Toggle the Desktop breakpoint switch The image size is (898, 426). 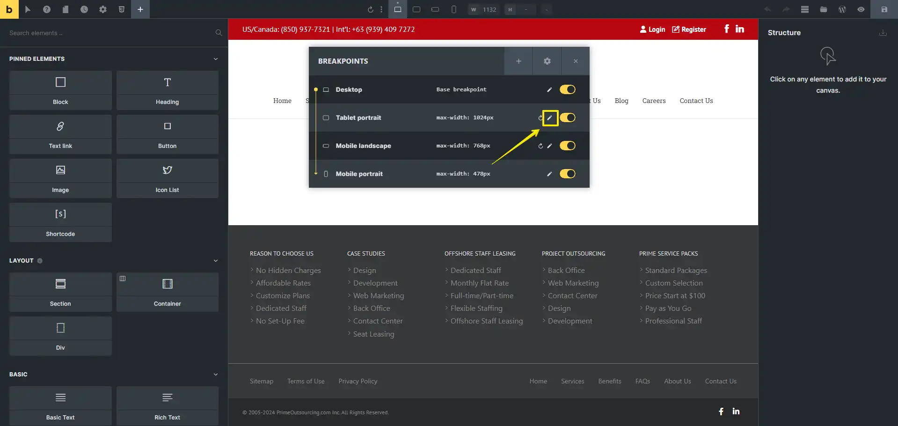tap(568, 89)
